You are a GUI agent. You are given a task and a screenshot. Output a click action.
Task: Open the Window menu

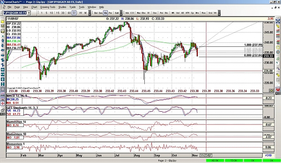92,7
